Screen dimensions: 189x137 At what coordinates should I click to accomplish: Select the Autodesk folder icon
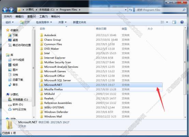[x=42, y=35]
